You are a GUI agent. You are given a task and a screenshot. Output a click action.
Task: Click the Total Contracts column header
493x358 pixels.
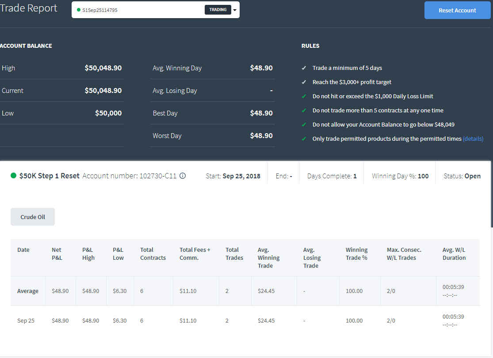[153, 254]
